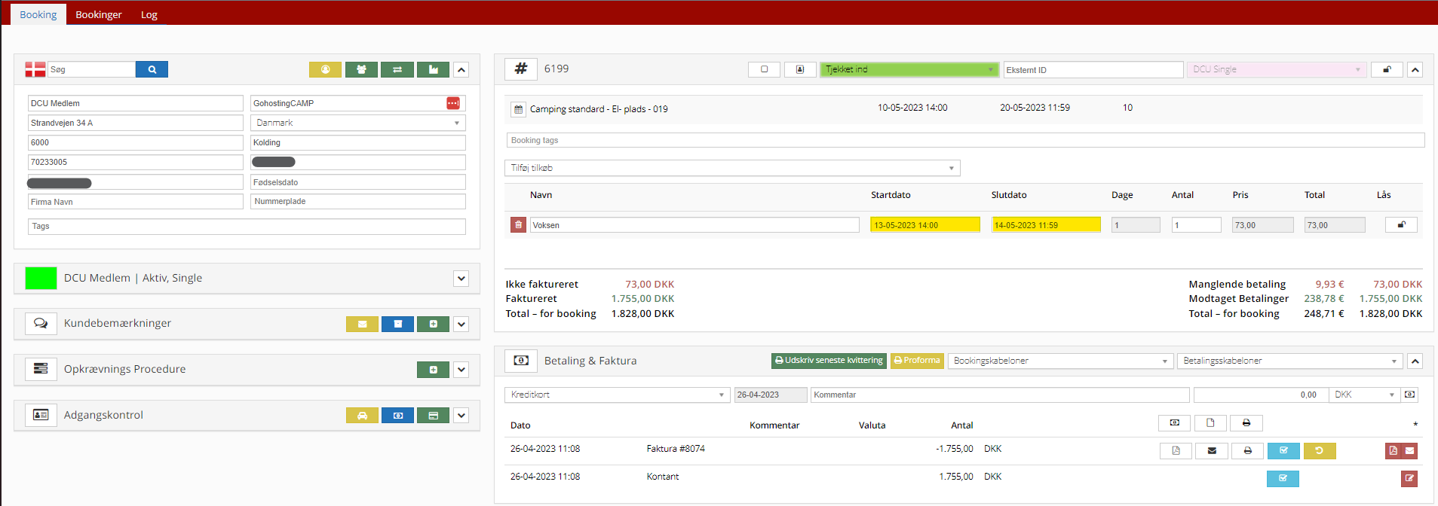
Task: Click the yellow car icon in Adgangskontrol
Action: (x=362, y=415)
